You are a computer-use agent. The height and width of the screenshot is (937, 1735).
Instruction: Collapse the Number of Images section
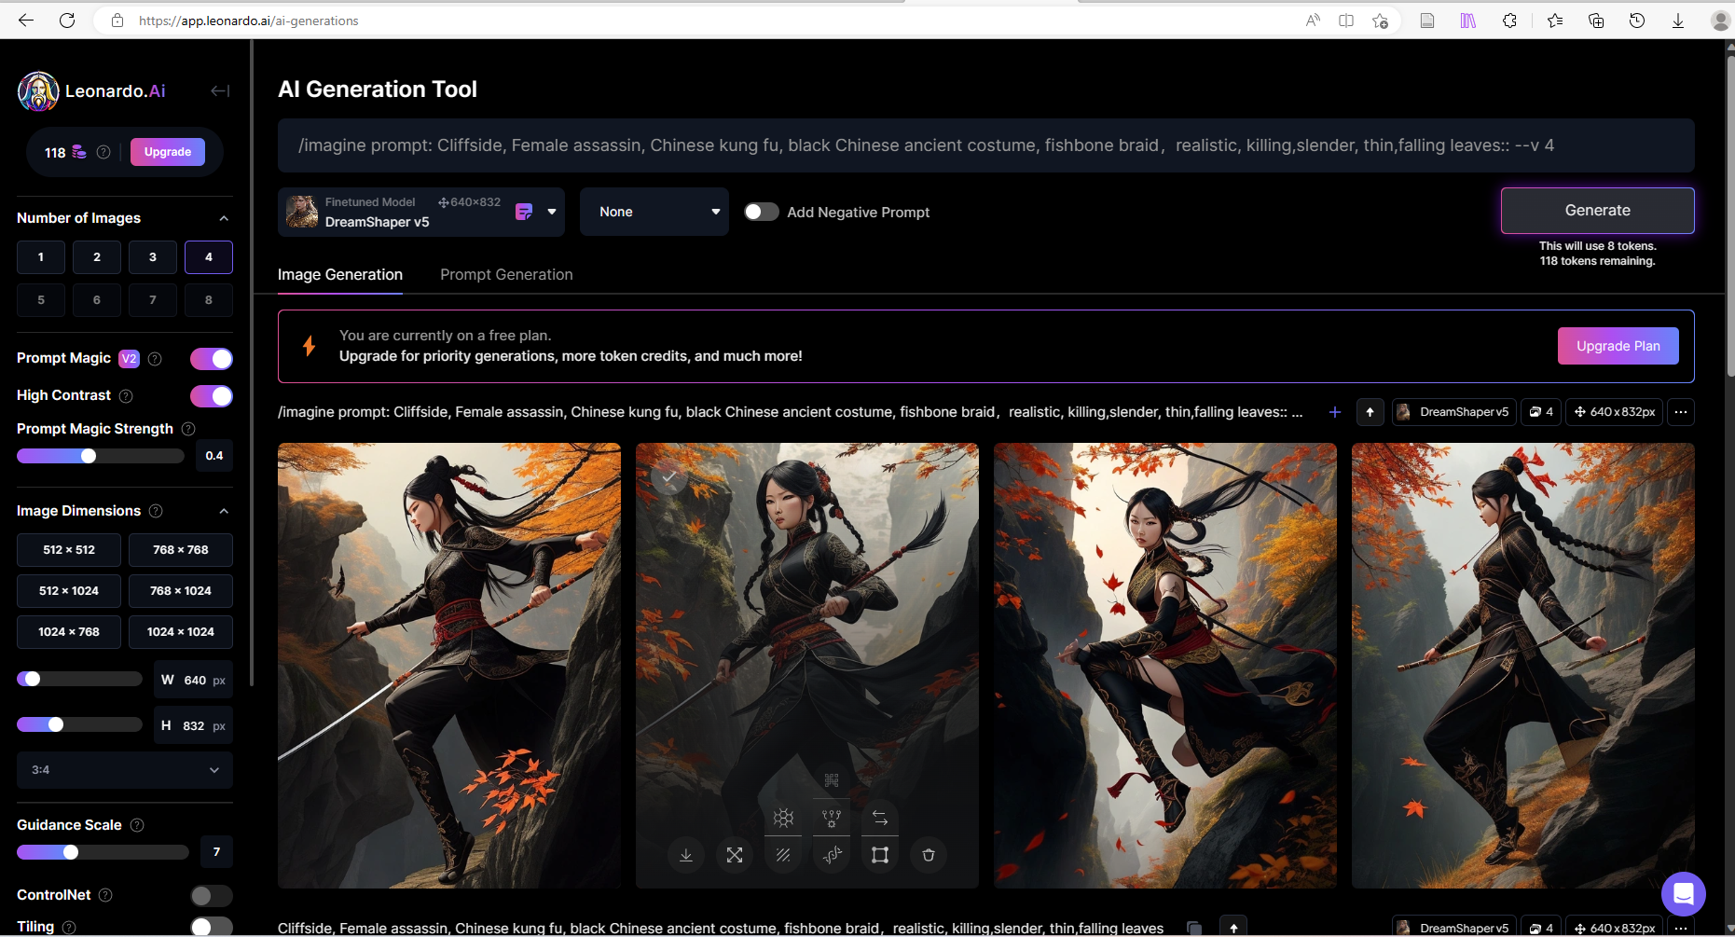[x=224, y=218]
